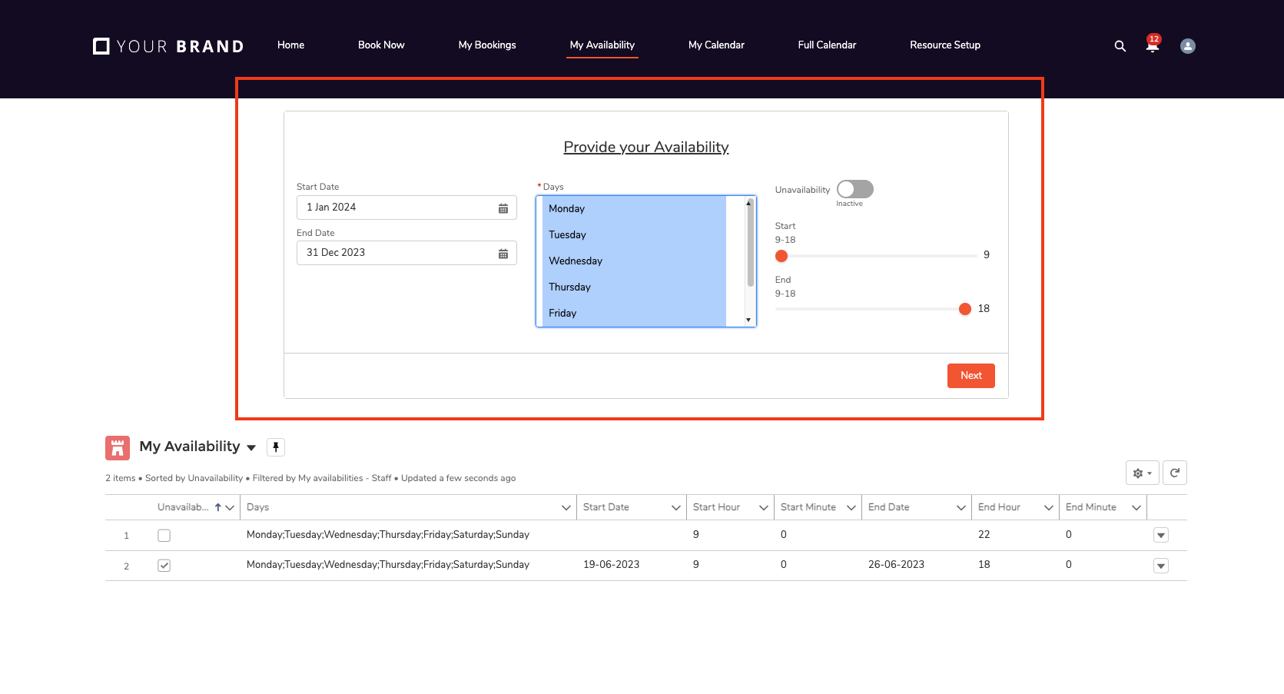This screenshot has height=694, width=1284.
Task: Uncheck the Unavailability box in row 2
Action: click(164, 566)
